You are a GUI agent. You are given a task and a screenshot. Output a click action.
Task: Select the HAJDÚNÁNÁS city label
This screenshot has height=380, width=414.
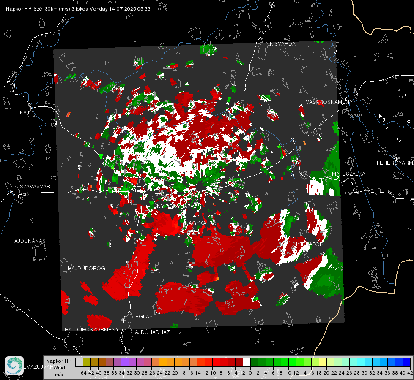28,241
